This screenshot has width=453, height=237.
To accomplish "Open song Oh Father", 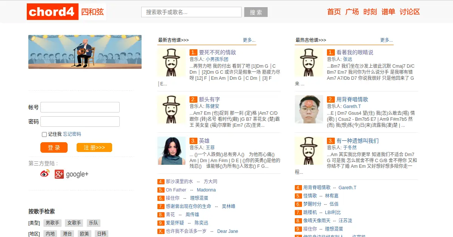I will tap(176, 190).
